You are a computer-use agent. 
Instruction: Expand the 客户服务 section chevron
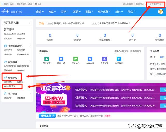[x=30, y=93]
